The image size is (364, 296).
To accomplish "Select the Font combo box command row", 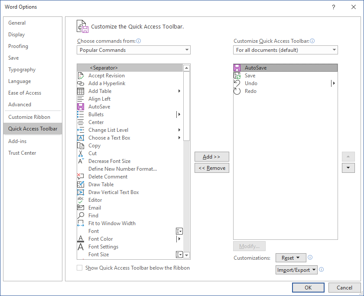I will click(130, 231).
